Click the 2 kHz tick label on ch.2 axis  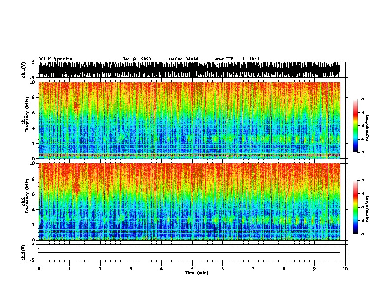(34, 225)
